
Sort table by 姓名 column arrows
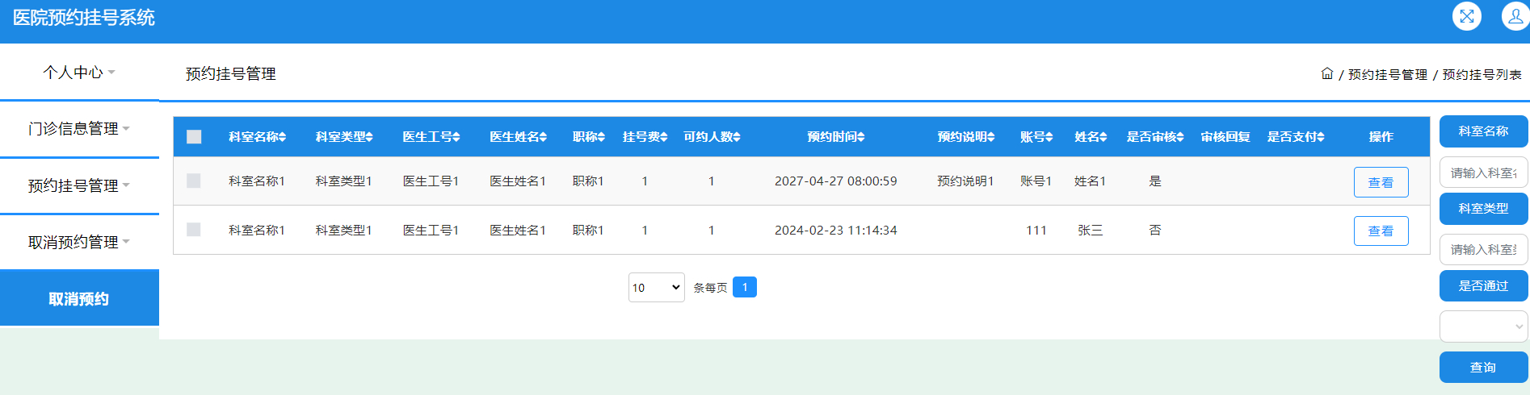click(x=1103, y=137)
